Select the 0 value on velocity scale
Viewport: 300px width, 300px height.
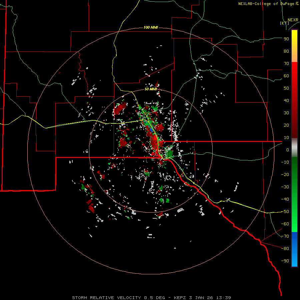(x=288, y=150)
